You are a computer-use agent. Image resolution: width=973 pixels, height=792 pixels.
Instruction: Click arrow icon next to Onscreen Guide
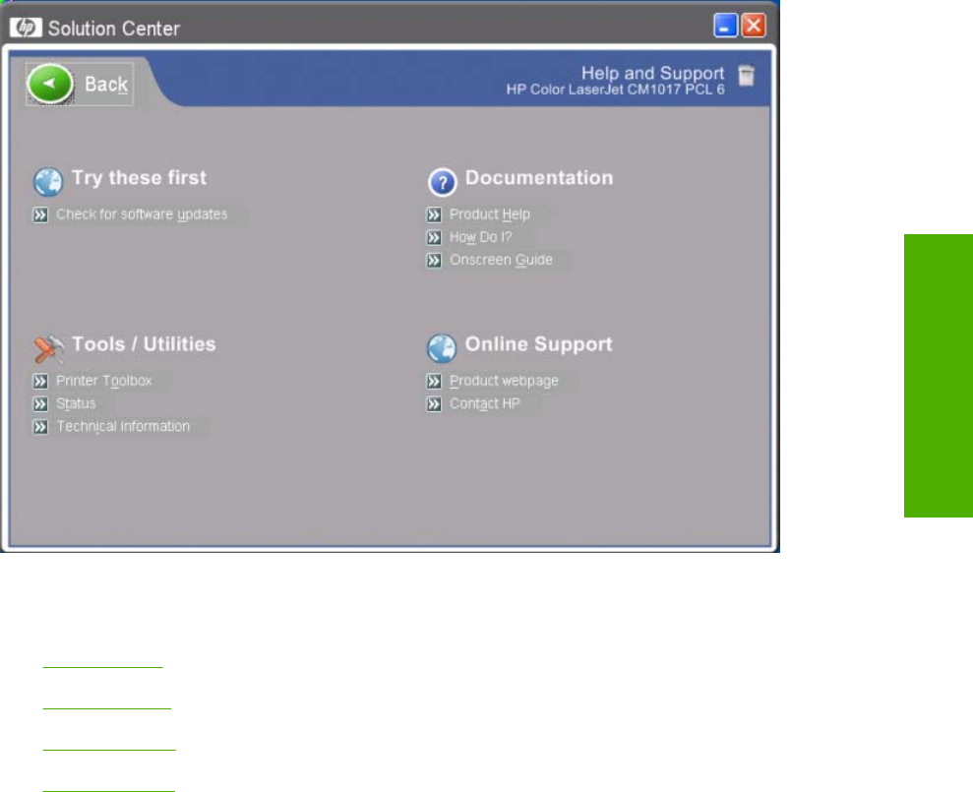pos(434,260)
